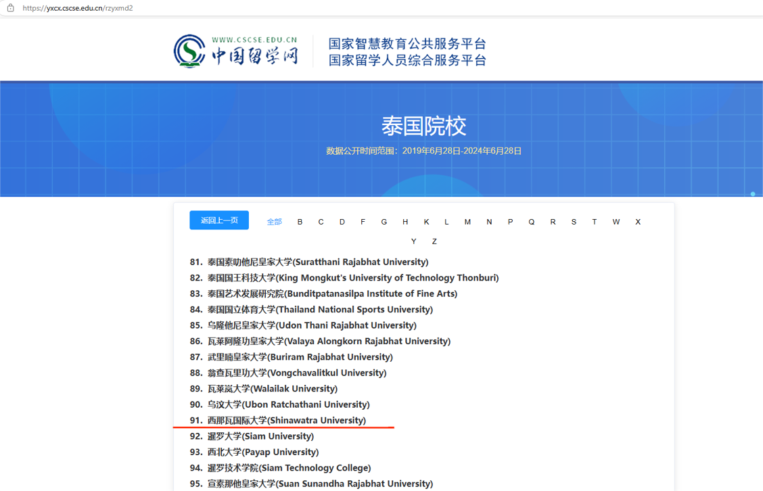This screenshot has width=763, height=491.
Task: Click the Payap University entry
Action: tap(254, 452)
